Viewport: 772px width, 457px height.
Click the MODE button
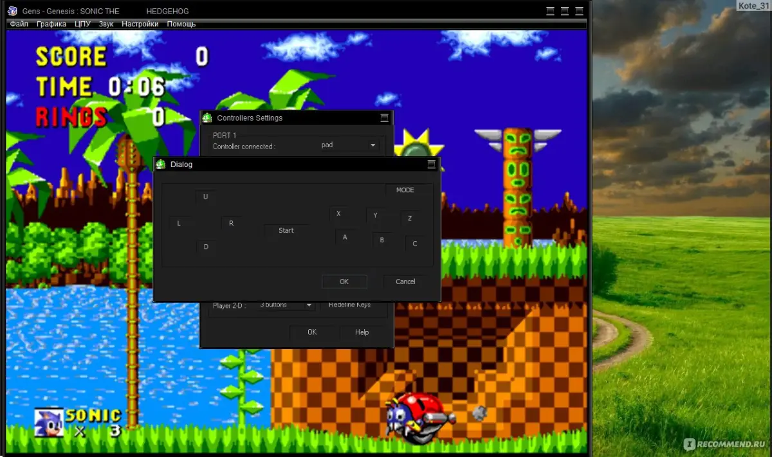[x=405, y=190]
